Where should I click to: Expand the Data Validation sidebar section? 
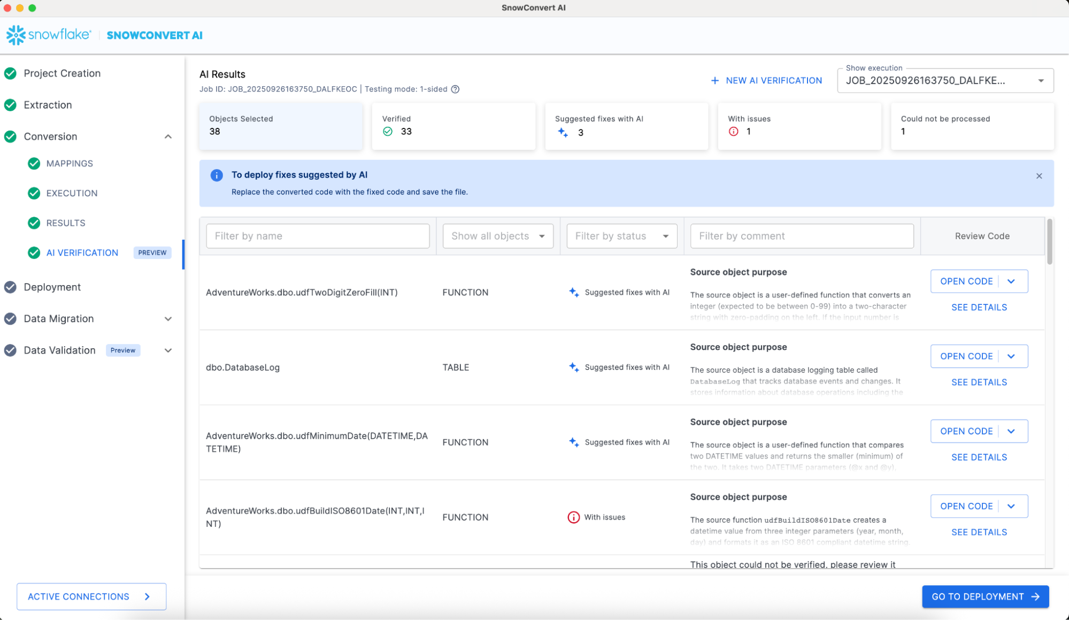tap(168, 350)
